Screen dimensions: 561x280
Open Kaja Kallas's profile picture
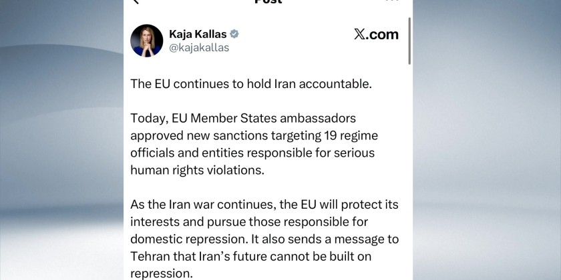click(x=146, y=41)
